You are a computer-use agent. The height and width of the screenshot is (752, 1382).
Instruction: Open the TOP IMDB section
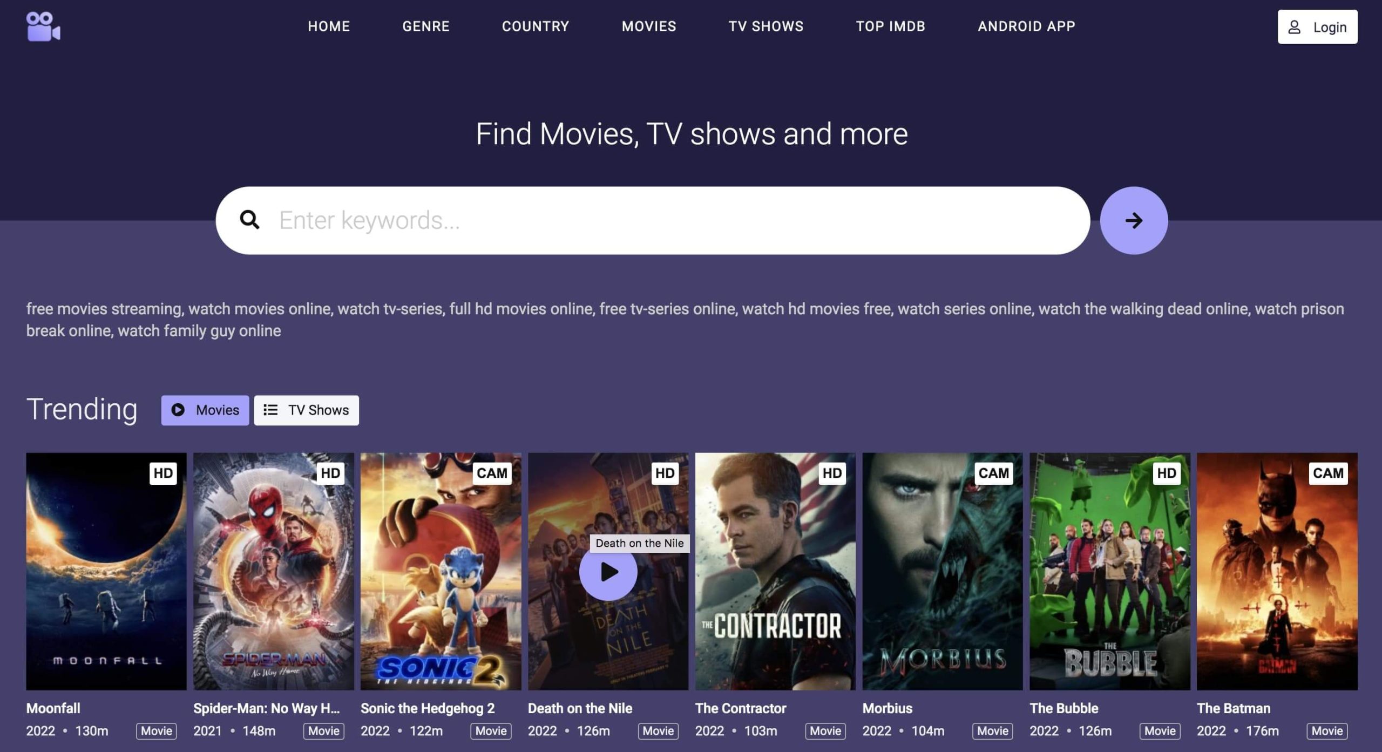[890, 26]
